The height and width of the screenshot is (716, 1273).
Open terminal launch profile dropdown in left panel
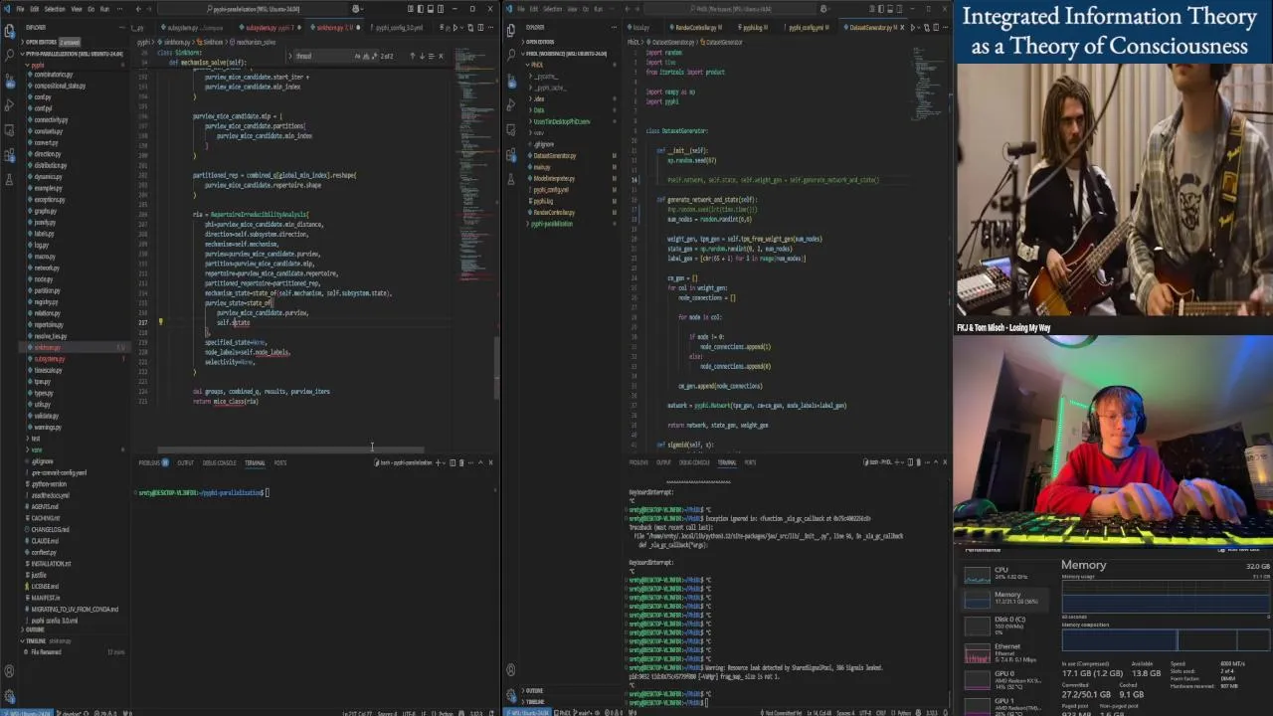pos(444,462)
